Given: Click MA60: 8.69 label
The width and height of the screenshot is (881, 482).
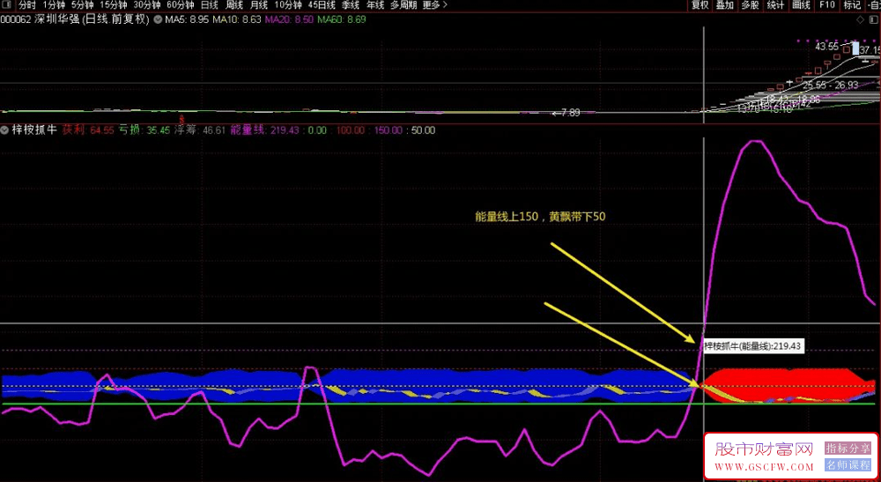Looking at the screenshot, I should pos(342,19).
